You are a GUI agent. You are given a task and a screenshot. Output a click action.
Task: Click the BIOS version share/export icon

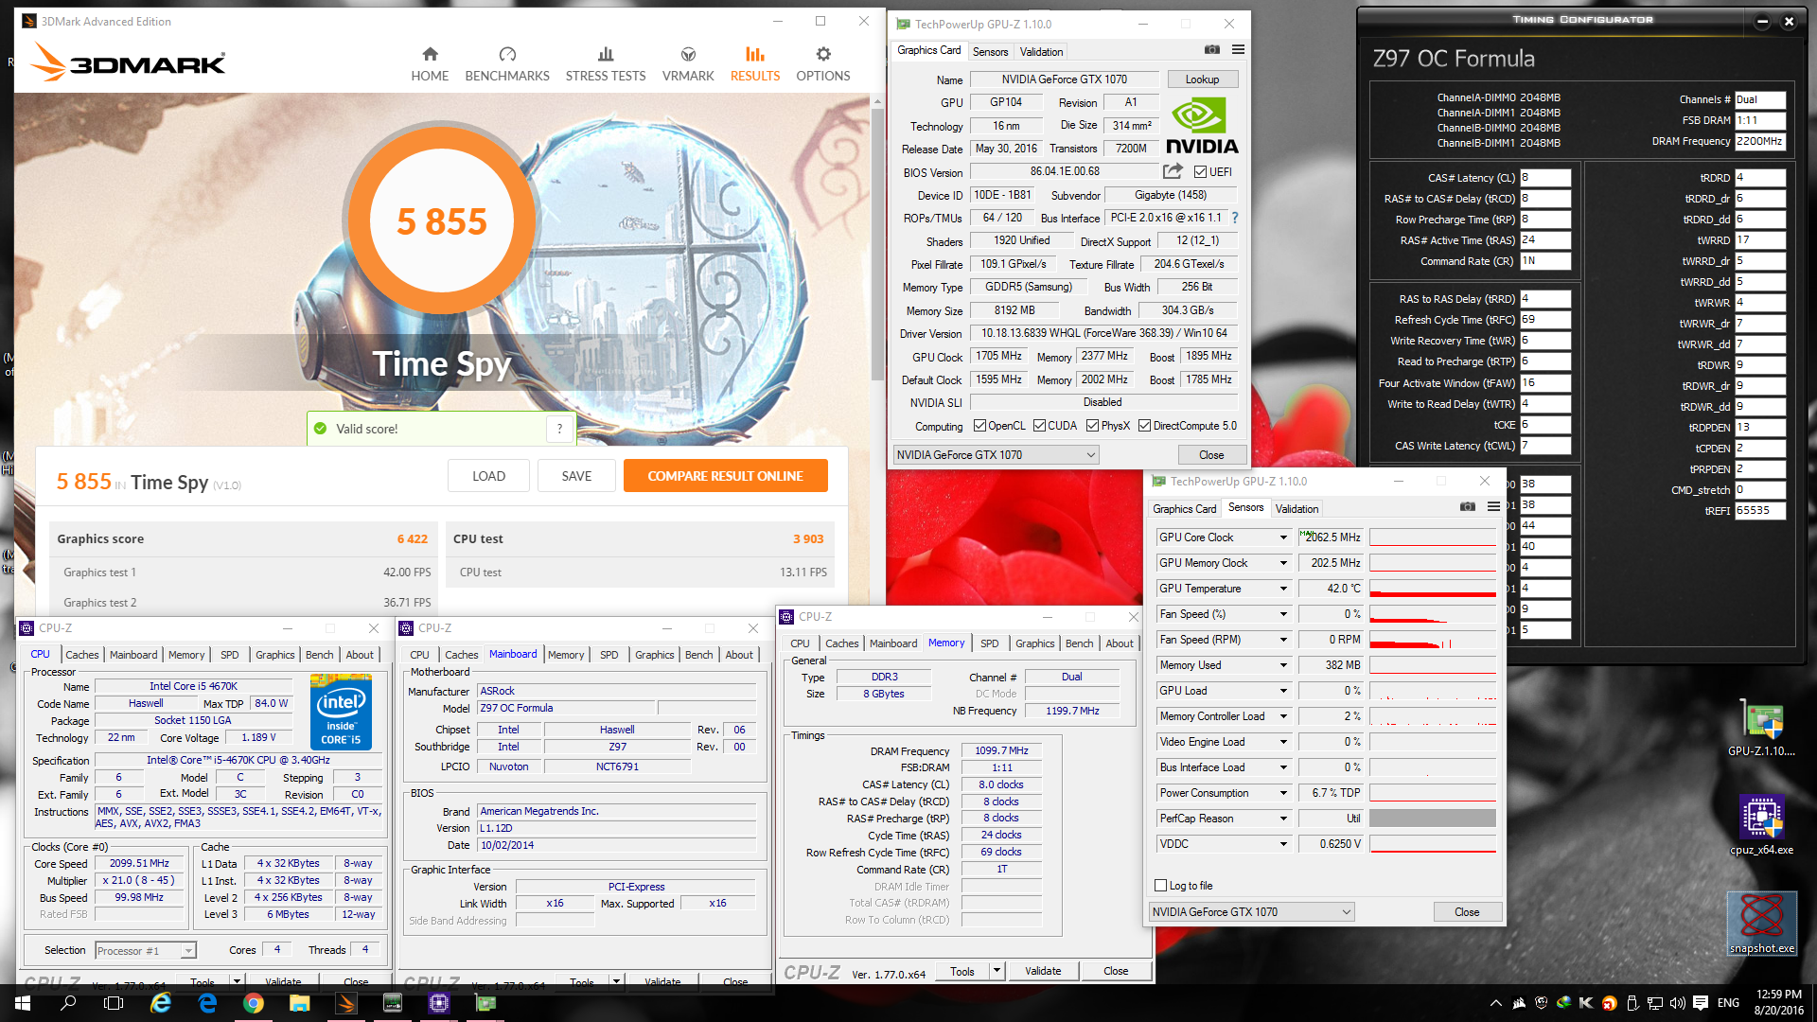1173,171
